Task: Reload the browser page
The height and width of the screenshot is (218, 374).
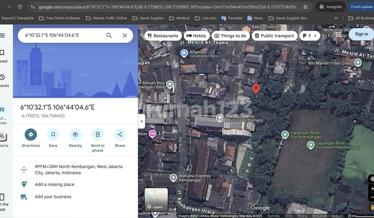Action: (x=20, y=7)
